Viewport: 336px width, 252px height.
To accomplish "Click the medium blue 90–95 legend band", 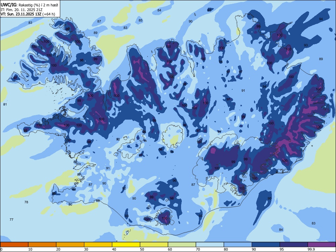I will (x=266, y=245).
